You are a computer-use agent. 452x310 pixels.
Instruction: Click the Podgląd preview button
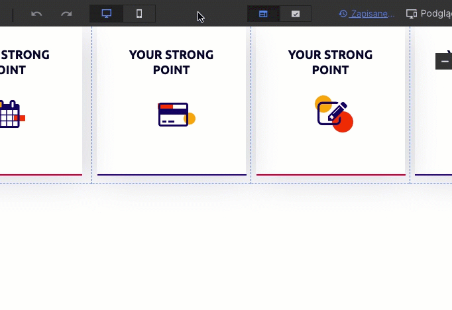click(435, 13)
